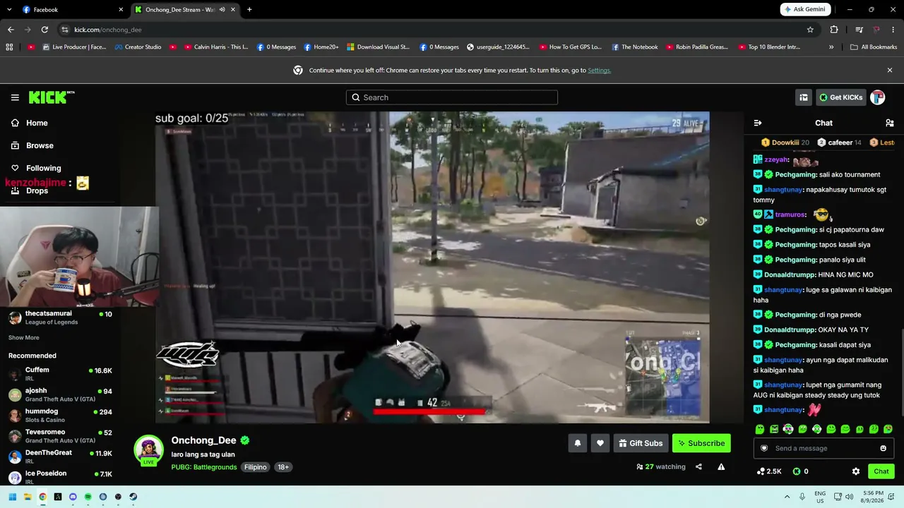Open Onchong_Dee's channel avatar

148,449
